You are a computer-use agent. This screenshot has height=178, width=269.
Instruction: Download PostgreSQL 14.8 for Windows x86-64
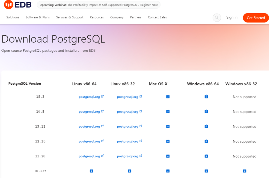(206, 111)
